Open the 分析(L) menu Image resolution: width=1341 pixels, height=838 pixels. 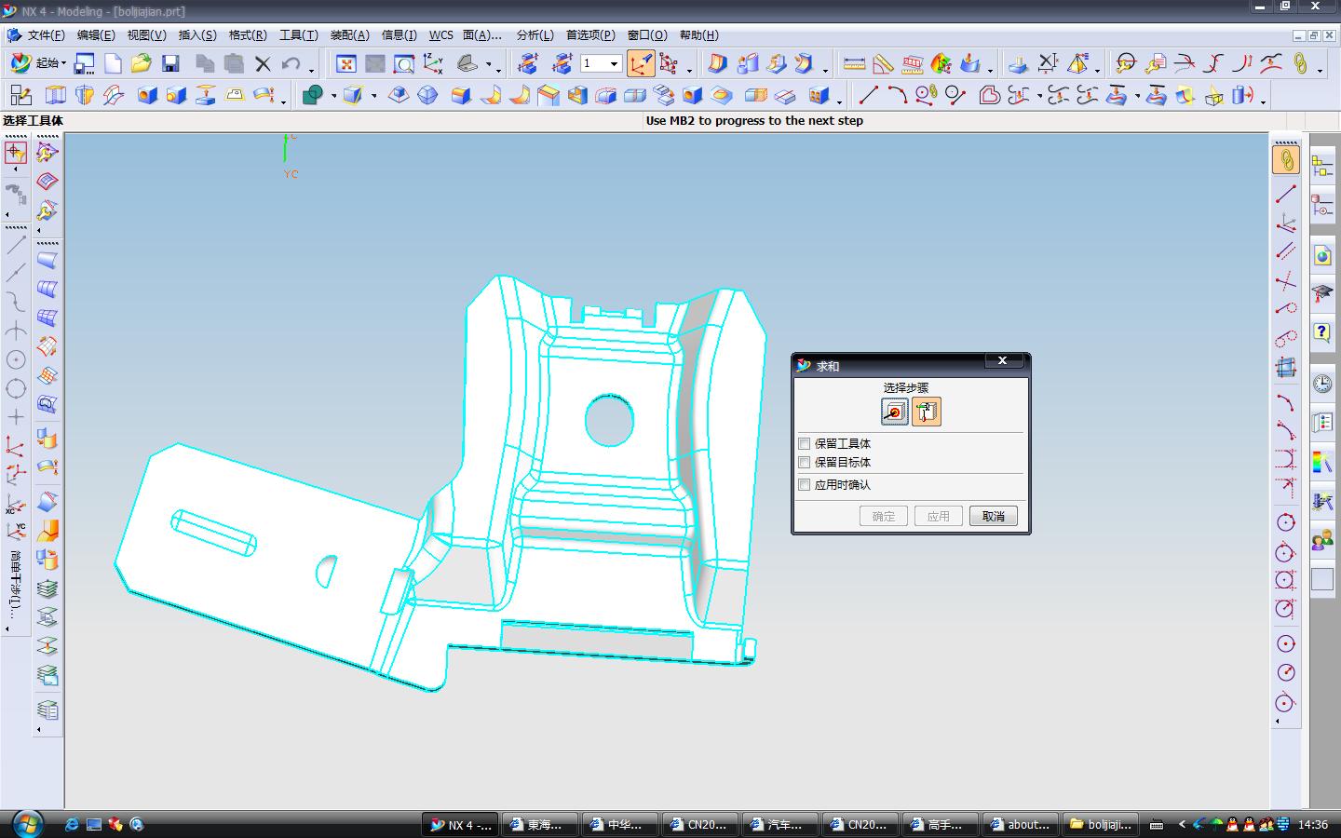[535, 35]
